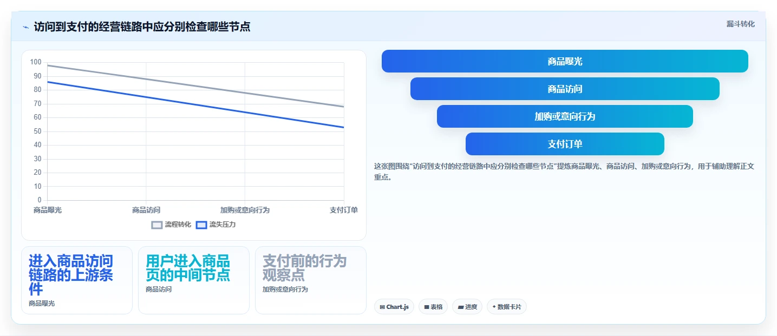Click 加购或意向行为 caption in the third card
The image size is (777, 336).
pos(285,289)
